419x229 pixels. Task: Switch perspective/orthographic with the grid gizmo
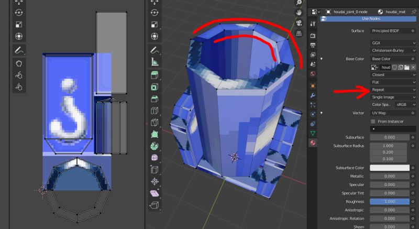(x=299, y=33)
